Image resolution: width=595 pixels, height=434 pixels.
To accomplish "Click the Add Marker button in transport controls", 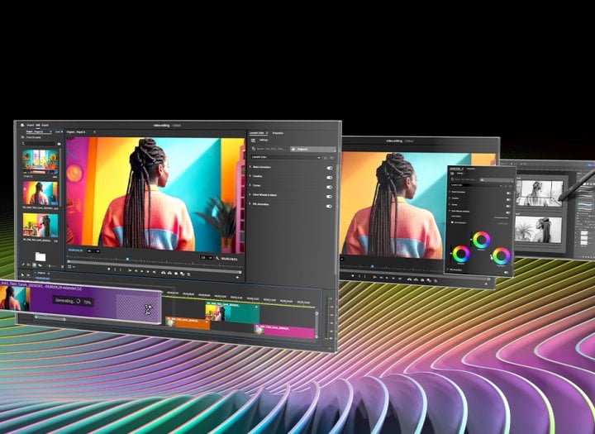I will tap(109, 269).
